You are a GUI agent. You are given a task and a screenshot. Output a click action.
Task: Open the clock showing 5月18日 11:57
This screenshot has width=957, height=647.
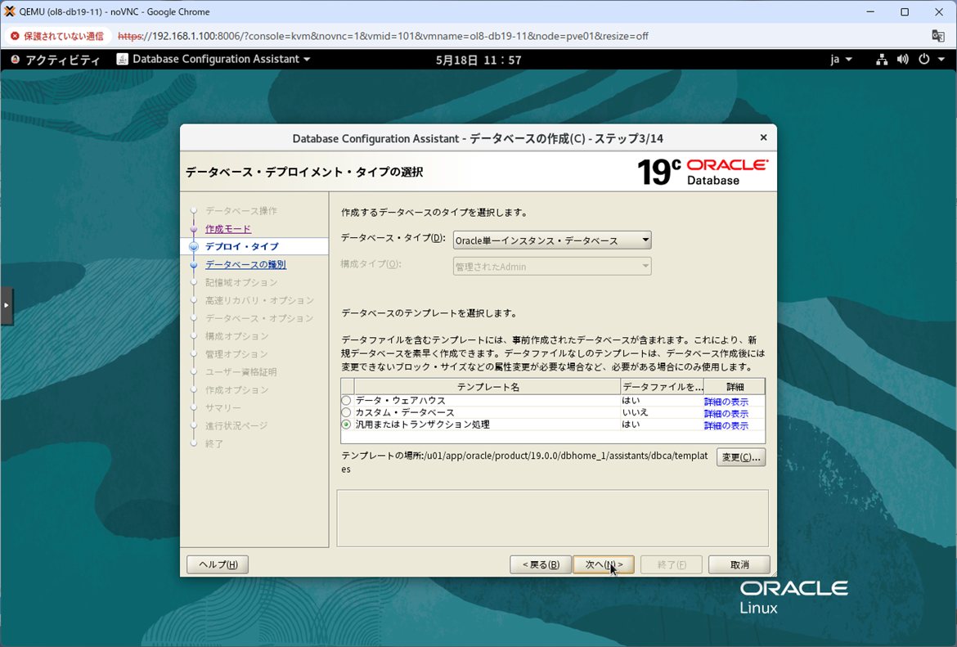click(x=478, y=60)
